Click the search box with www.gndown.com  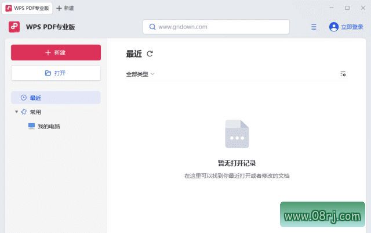pos(216,27)
